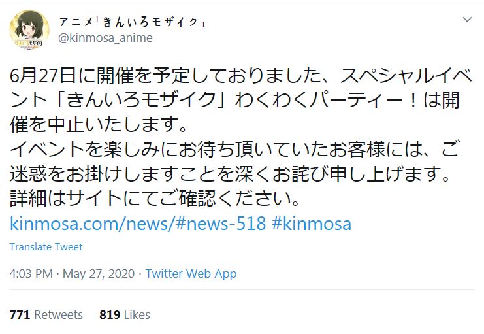Open the @kinmosa_anime handle

105,38
